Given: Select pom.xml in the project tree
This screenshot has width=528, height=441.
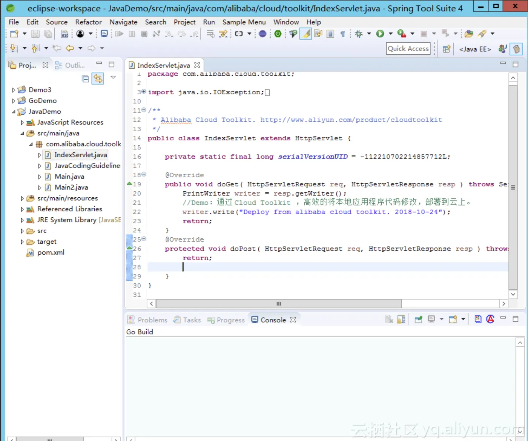Looking at the screenshot, I should click(51, 253).
